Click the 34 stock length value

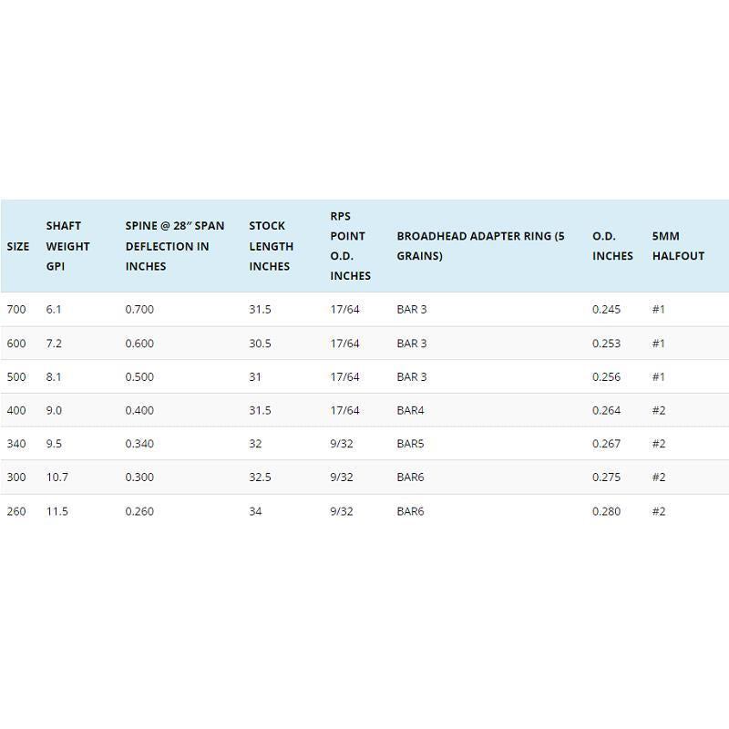coord(255,511)
